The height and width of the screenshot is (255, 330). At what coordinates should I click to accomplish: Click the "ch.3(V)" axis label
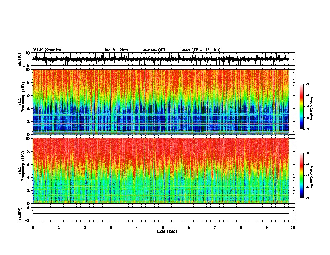[20, 214]
